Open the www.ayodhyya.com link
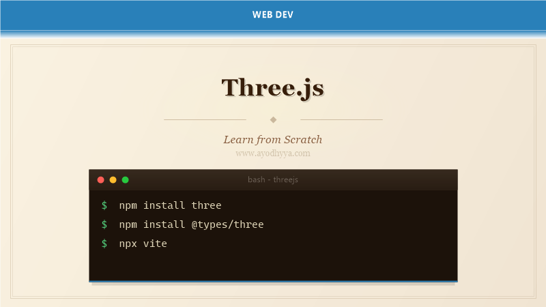 273,153
